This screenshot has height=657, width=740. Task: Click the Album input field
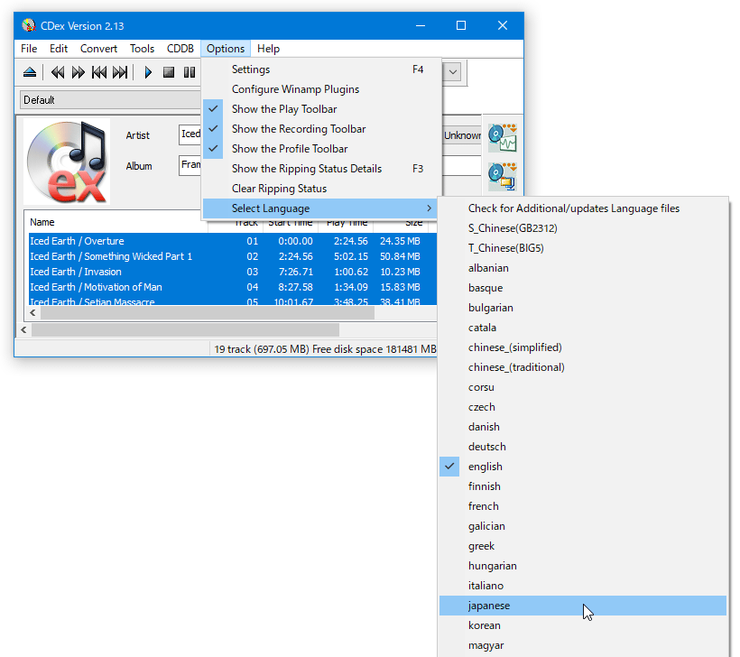click(x=190, y=165)
